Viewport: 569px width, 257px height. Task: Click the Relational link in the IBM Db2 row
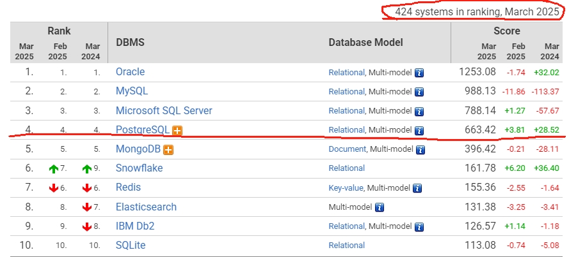click(346, 226)
